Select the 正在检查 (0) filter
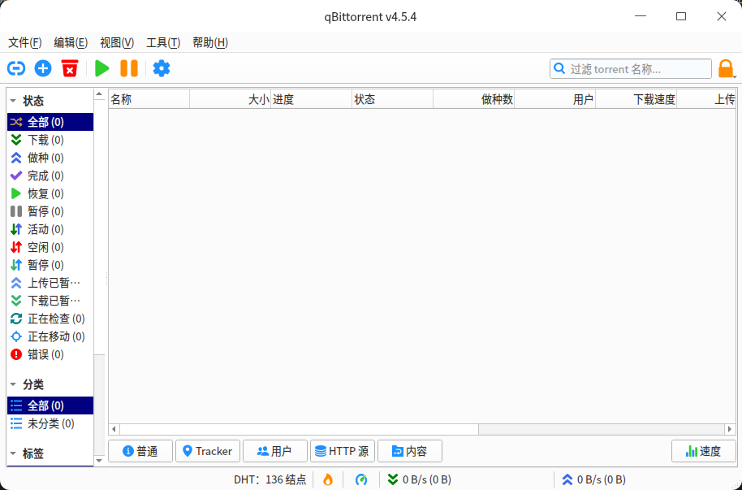 tap(50, 319)
